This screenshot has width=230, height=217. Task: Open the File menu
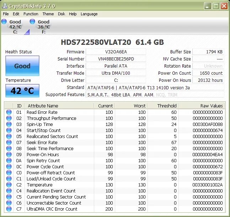click(6, 14)
